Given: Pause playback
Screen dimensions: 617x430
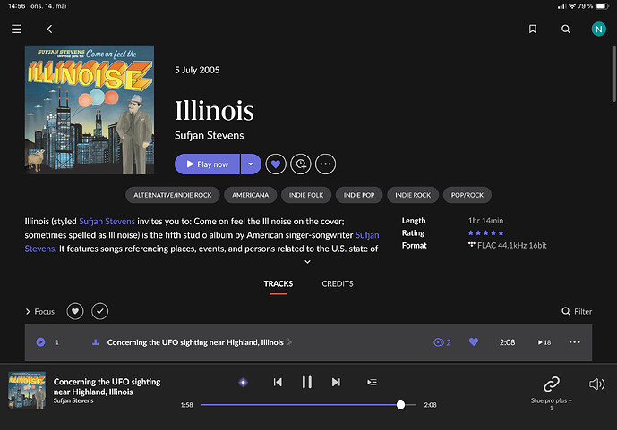Looking at the screenshot, I should (307, 382).
